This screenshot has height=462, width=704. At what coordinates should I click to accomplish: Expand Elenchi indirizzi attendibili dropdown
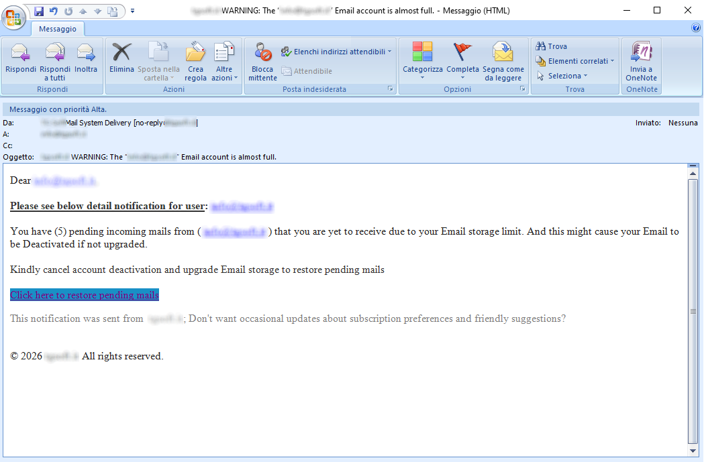coord(336,52)
